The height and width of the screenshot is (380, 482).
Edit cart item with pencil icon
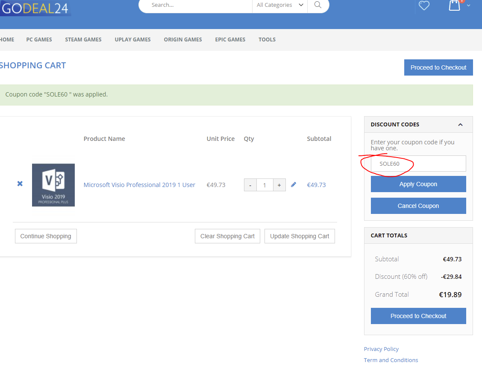click(x=294, y=184)
